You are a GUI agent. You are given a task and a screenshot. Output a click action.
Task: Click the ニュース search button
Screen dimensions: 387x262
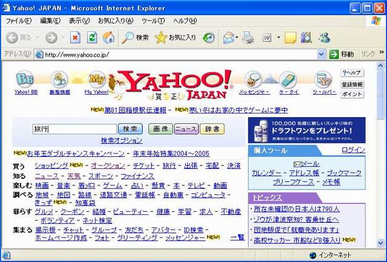click(186, 129)
